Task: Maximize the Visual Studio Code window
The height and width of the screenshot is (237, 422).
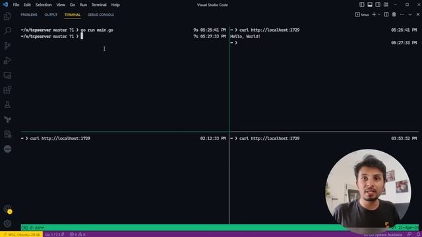Action: point(407,5)
